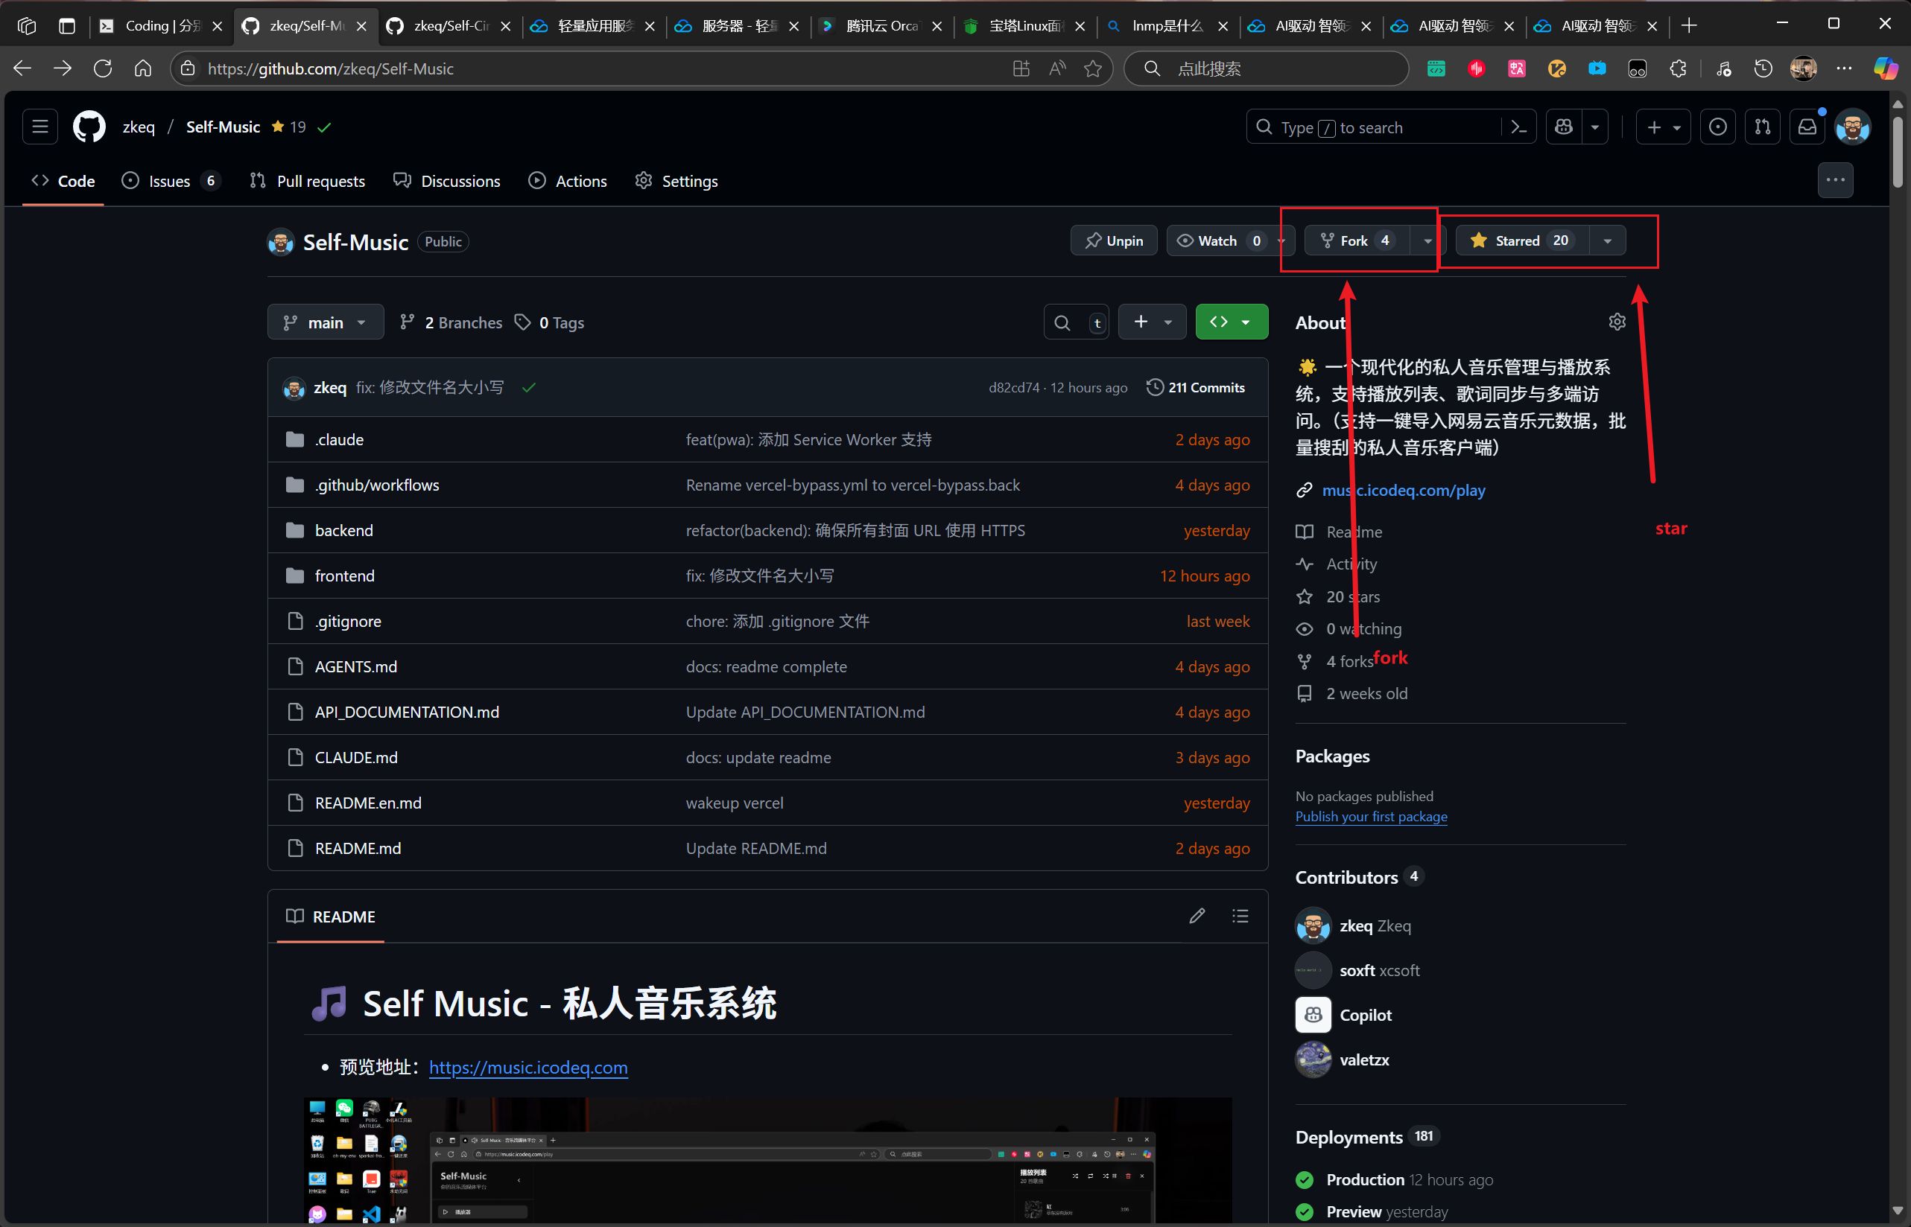1911x1227 pixels.
Task: Click the green check status beside the latest commit
Action: [528, 387]
